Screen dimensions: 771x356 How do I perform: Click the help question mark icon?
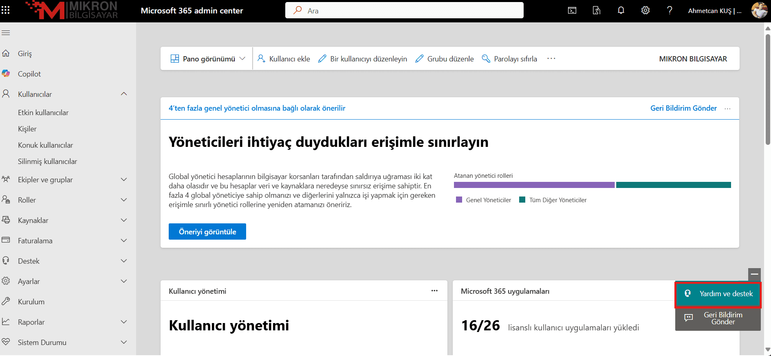[670, 11]
